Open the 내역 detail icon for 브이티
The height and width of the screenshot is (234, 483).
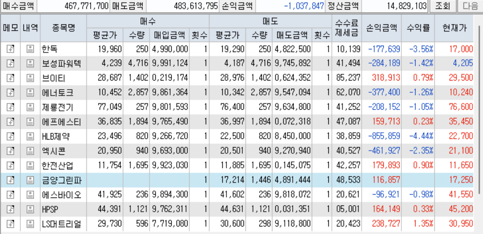[30, 78]
